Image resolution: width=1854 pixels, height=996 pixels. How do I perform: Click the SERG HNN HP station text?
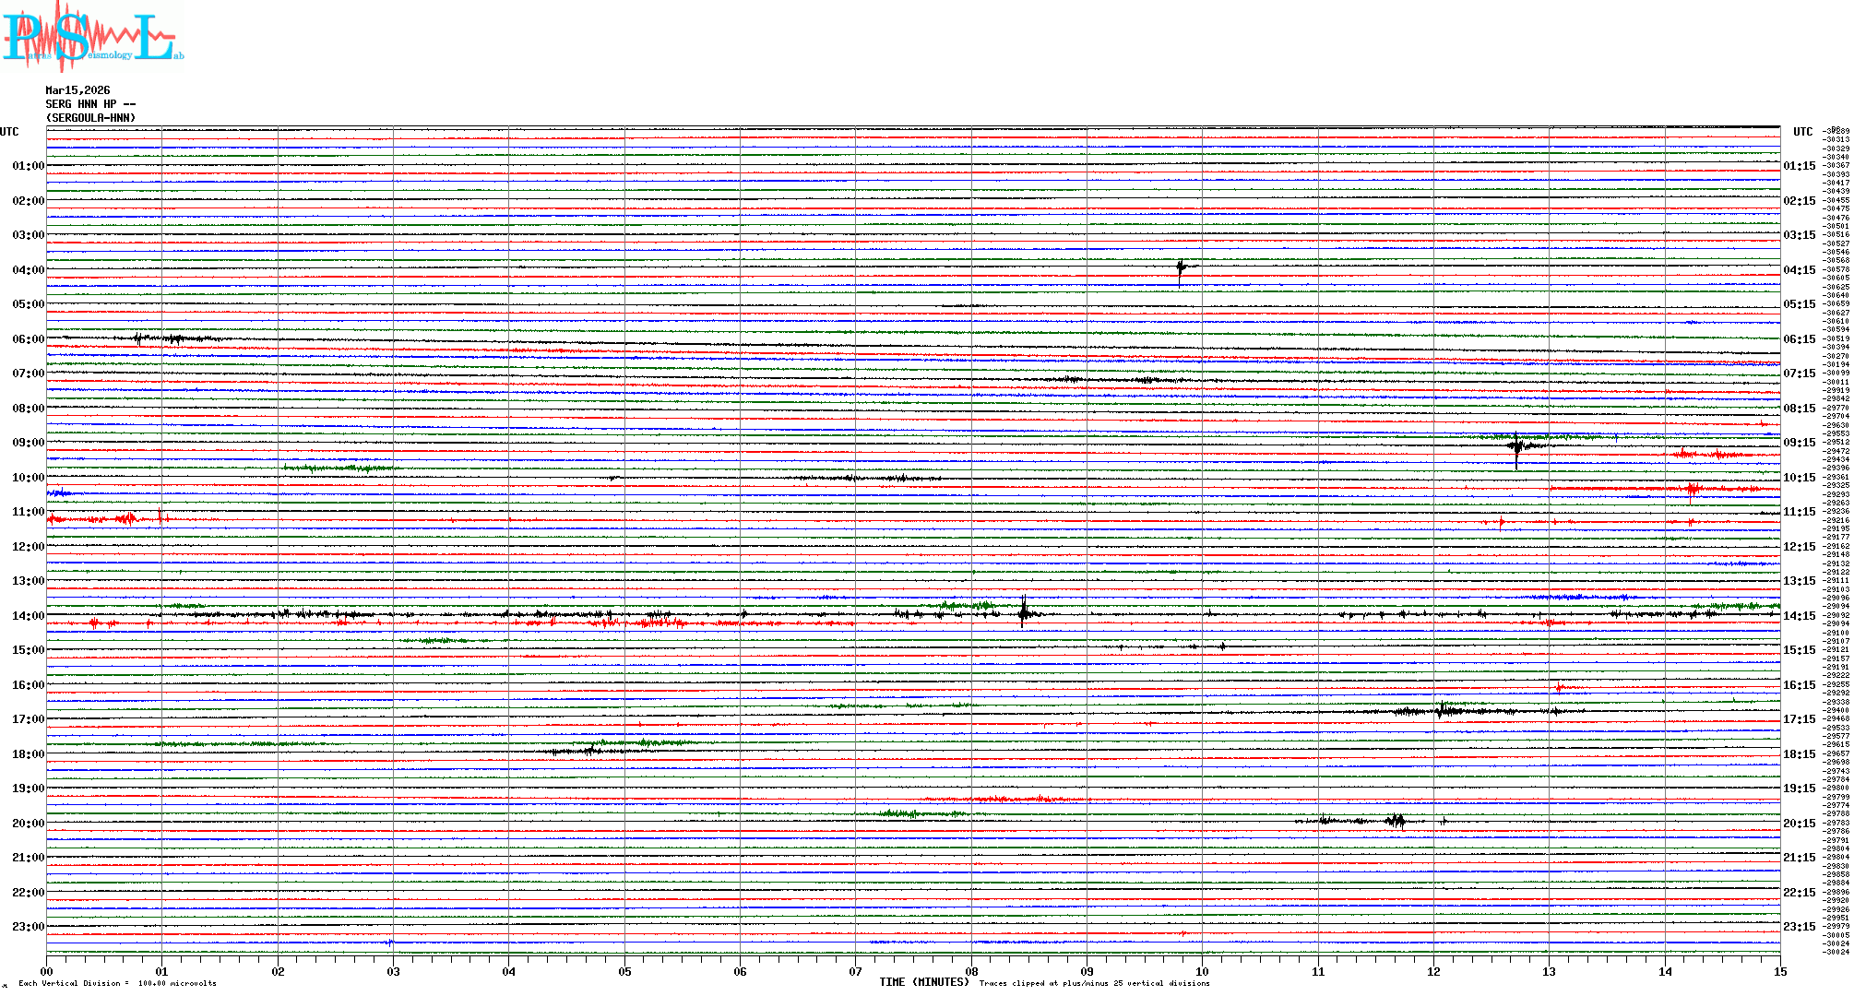(x=90, y=104)
